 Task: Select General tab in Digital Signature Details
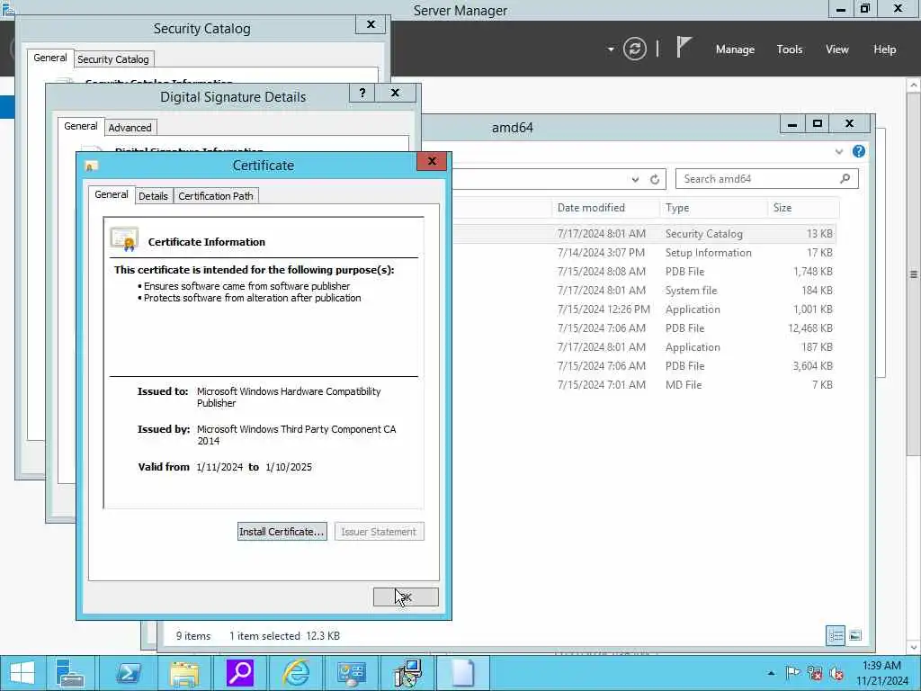point(80,126)
